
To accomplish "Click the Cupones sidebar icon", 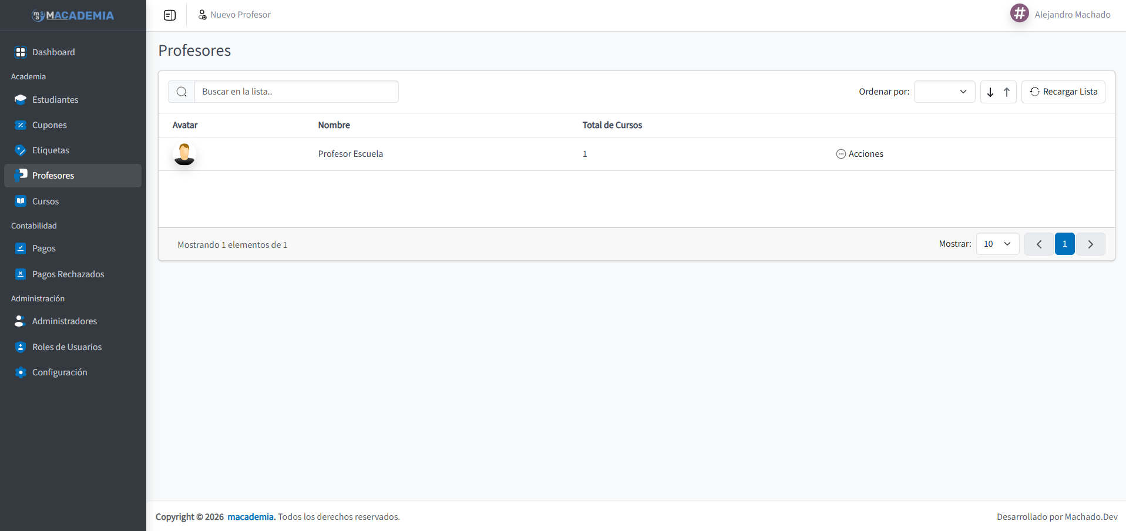I will tap(20, 125).
